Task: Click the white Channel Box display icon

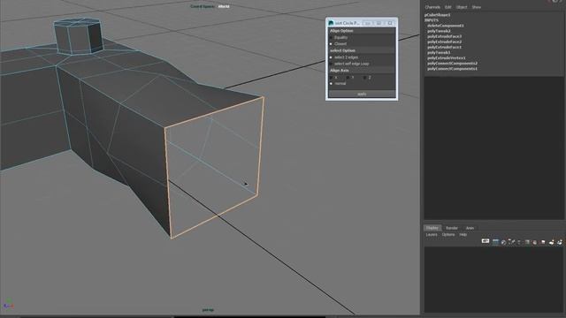Action: click(486, 241)
